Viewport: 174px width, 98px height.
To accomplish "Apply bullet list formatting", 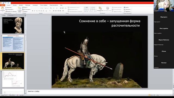I will click(54, 8).
